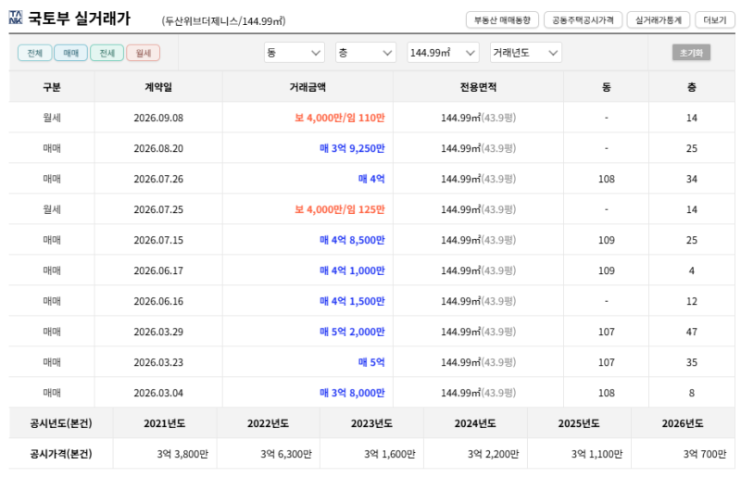Click contract date 2026.03.04
Screen dimensions: 741x477
[158, 393]
